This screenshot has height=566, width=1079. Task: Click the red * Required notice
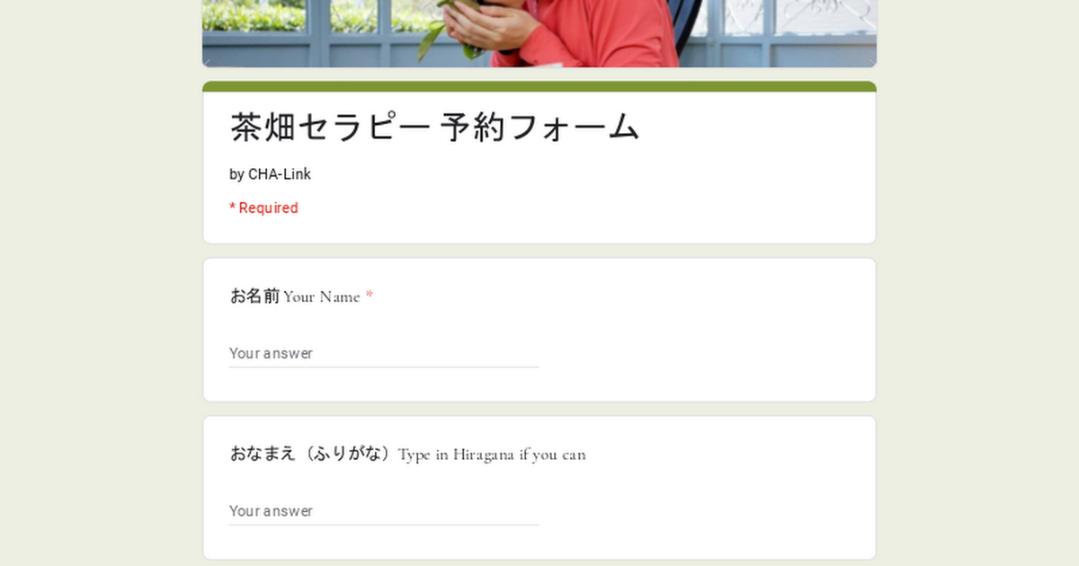[263, 208]
